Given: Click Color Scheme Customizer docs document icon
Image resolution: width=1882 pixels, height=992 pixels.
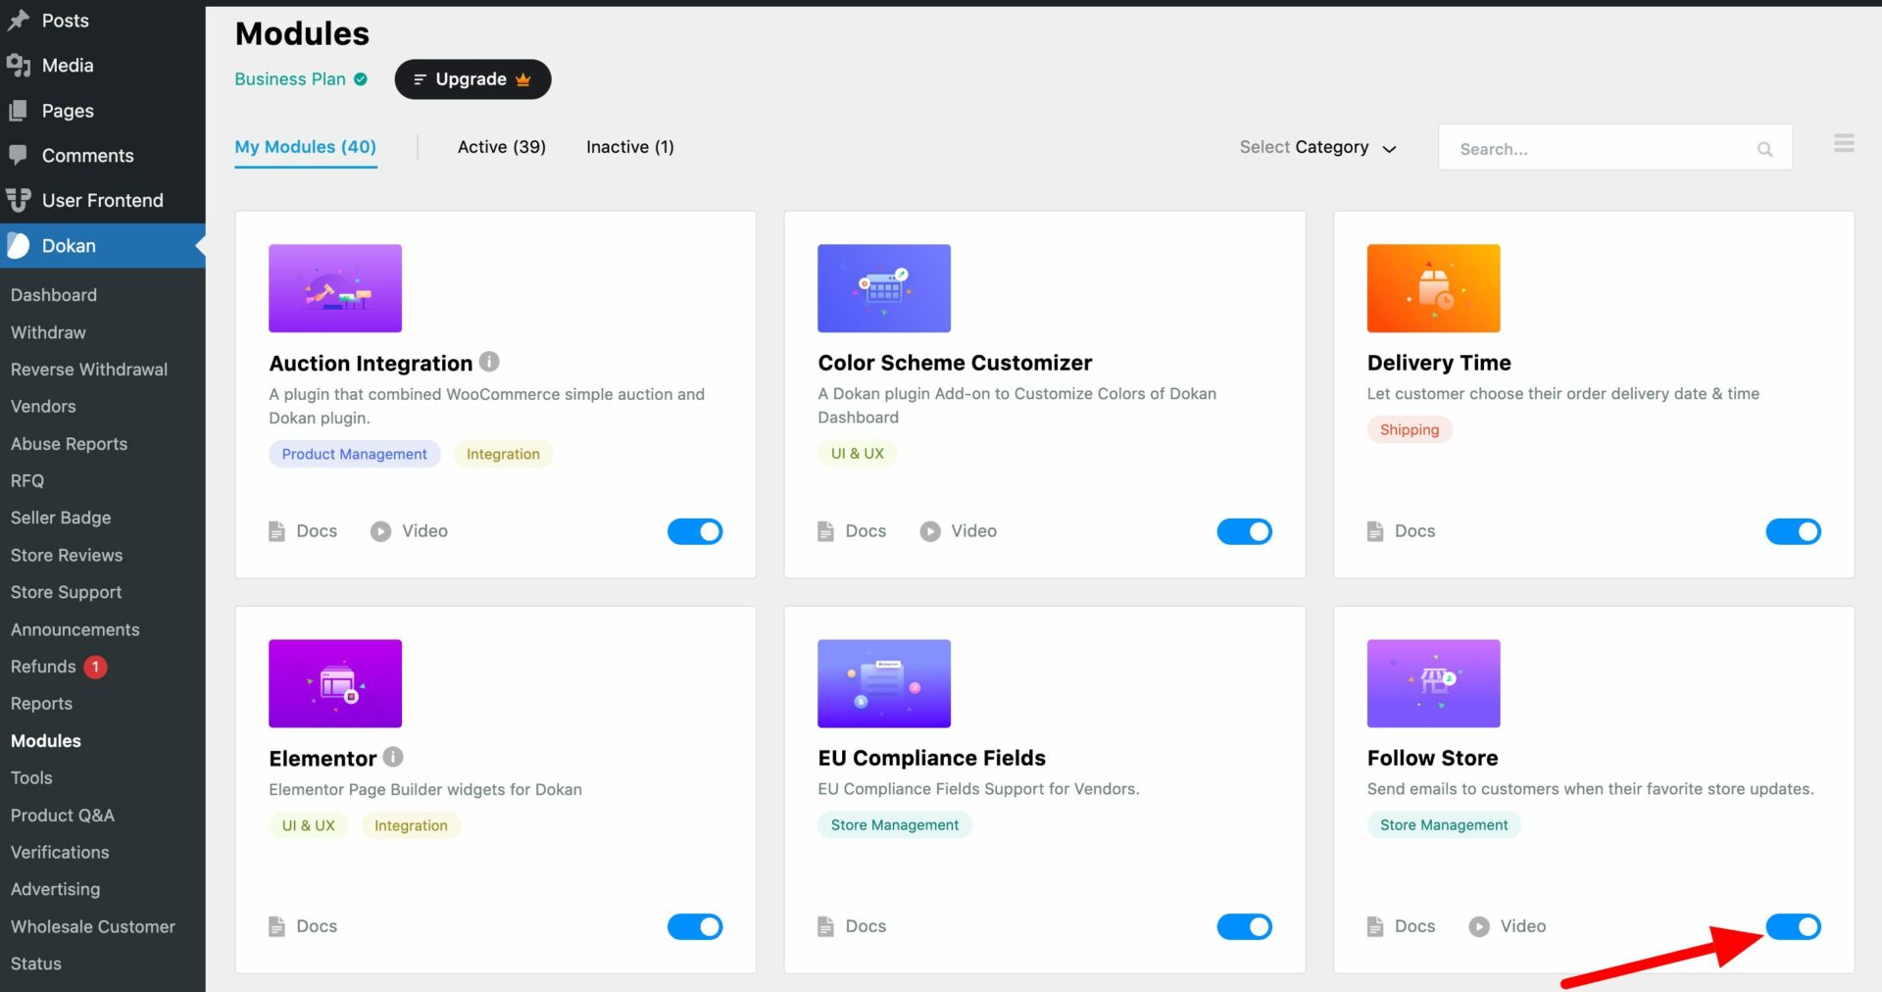Looking at the screenshot, I should (825, 531).
